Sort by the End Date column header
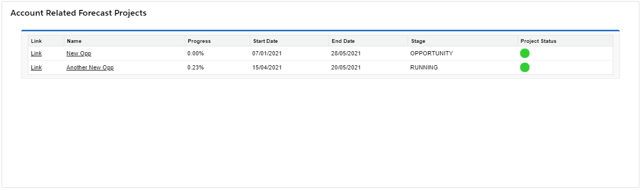This screenshot has width=641, height=190. pos(369,41)
